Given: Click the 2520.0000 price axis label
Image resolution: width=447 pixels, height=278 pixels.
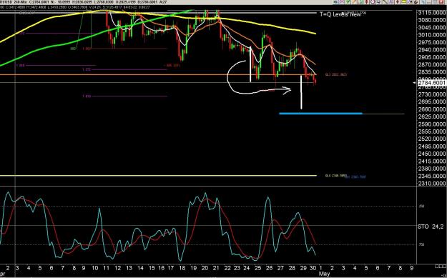Looking at the screenshot, I should 431,139.
